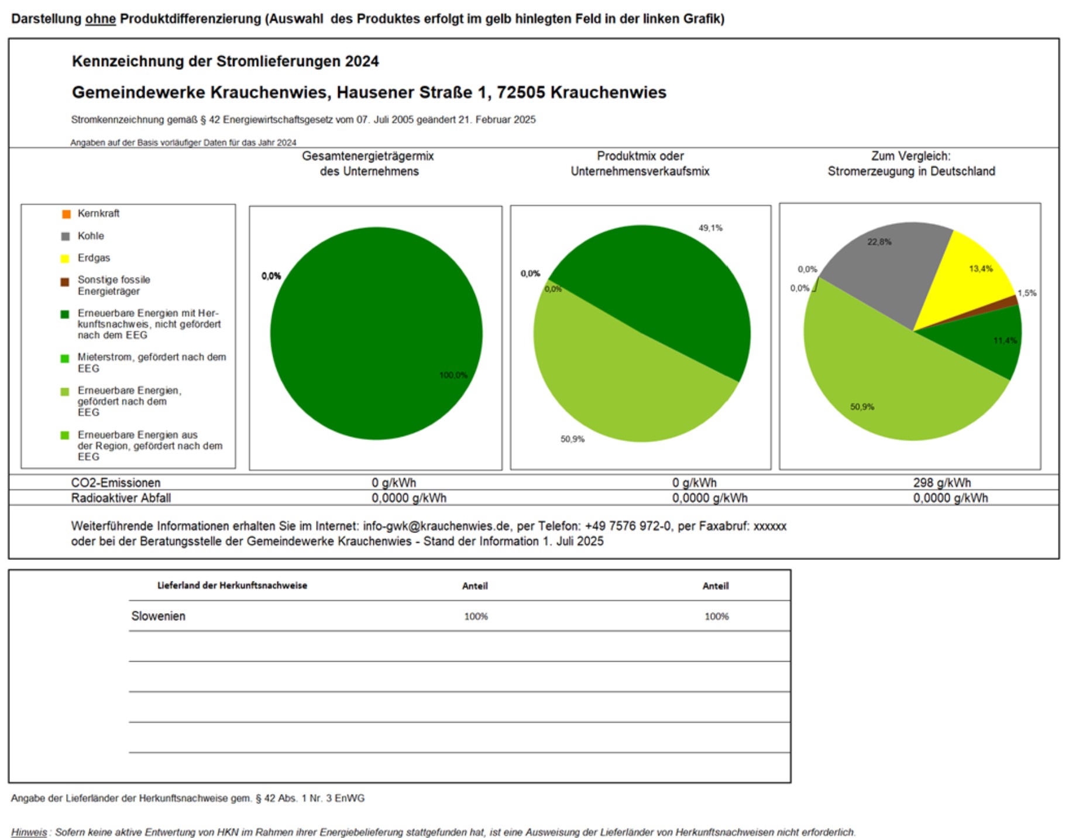The width and height of the screenshot is (1086, 838).
Task: Click the orange Kernkraft legend swatch
Action: 66,214
